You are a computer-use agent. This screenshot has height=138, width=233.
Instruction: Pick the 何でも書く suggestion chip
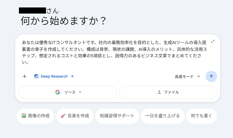point(202,116)
